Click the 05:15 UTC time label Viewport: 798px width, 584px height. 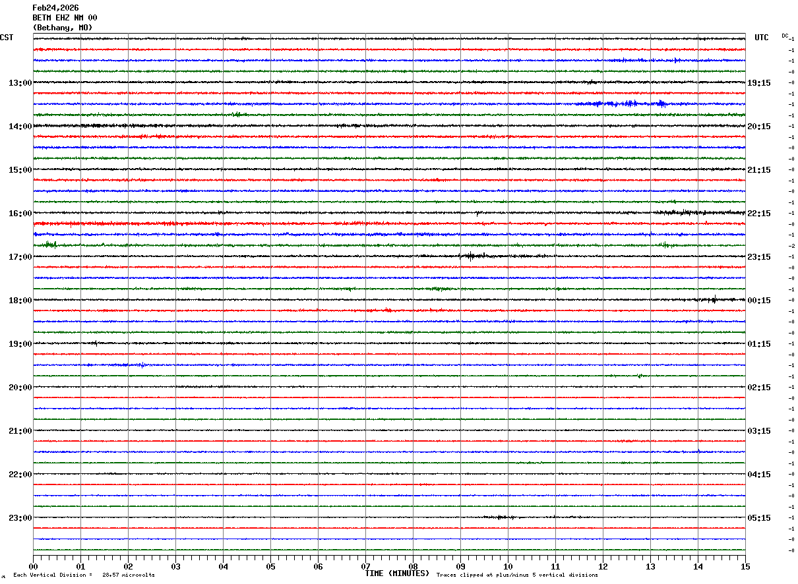point(758,518)
